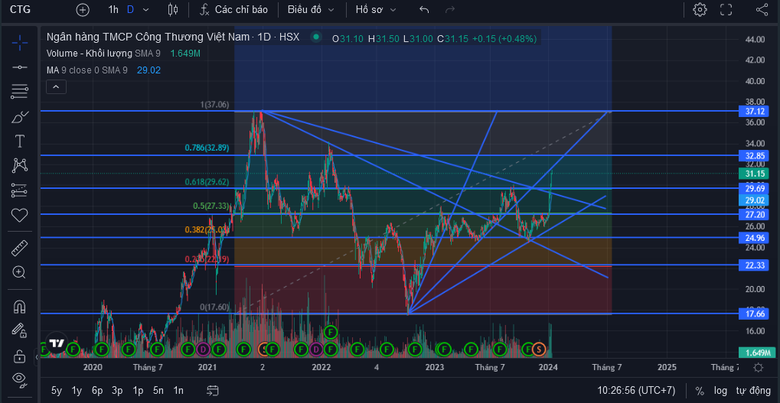Select the 0.5(27.33) Fibonacci level label

[x=211, y=206]
